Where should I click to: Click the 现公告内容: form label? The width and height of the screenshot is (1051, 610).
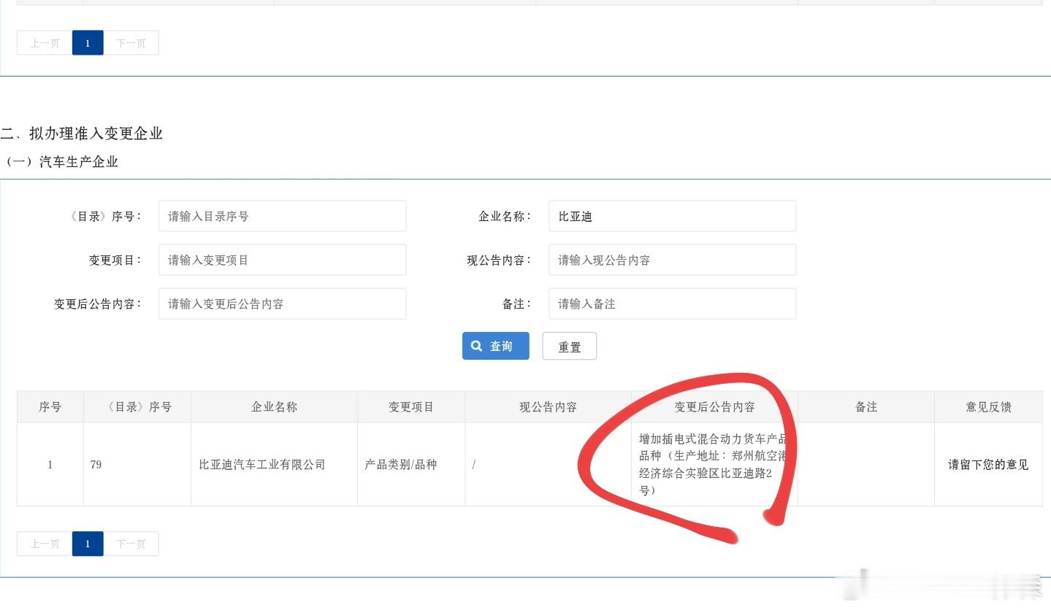point(500,260)
